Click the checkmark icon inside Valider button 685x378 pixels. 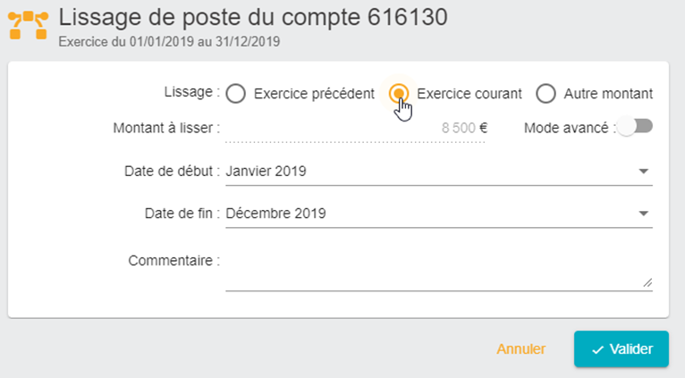tap(597, 349)
